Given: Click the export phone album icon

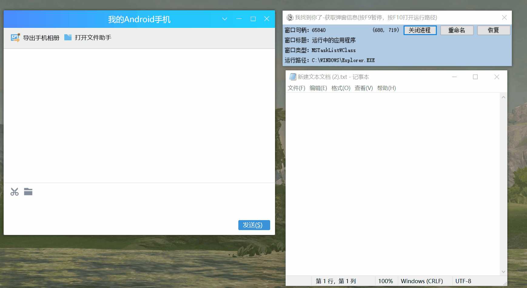Looking at the screenshot, I should [x=15, y=38].
